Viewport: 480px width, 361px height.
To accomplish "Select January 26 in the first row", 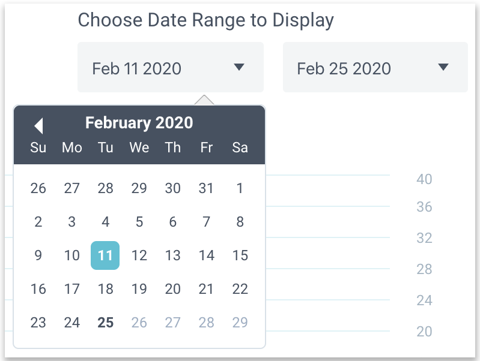I will (38, 188).
